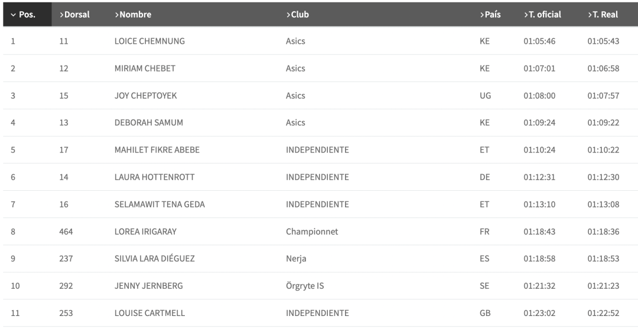
Task: Click on JOY CHEPTOYEK's name
Action: (145, 96)
